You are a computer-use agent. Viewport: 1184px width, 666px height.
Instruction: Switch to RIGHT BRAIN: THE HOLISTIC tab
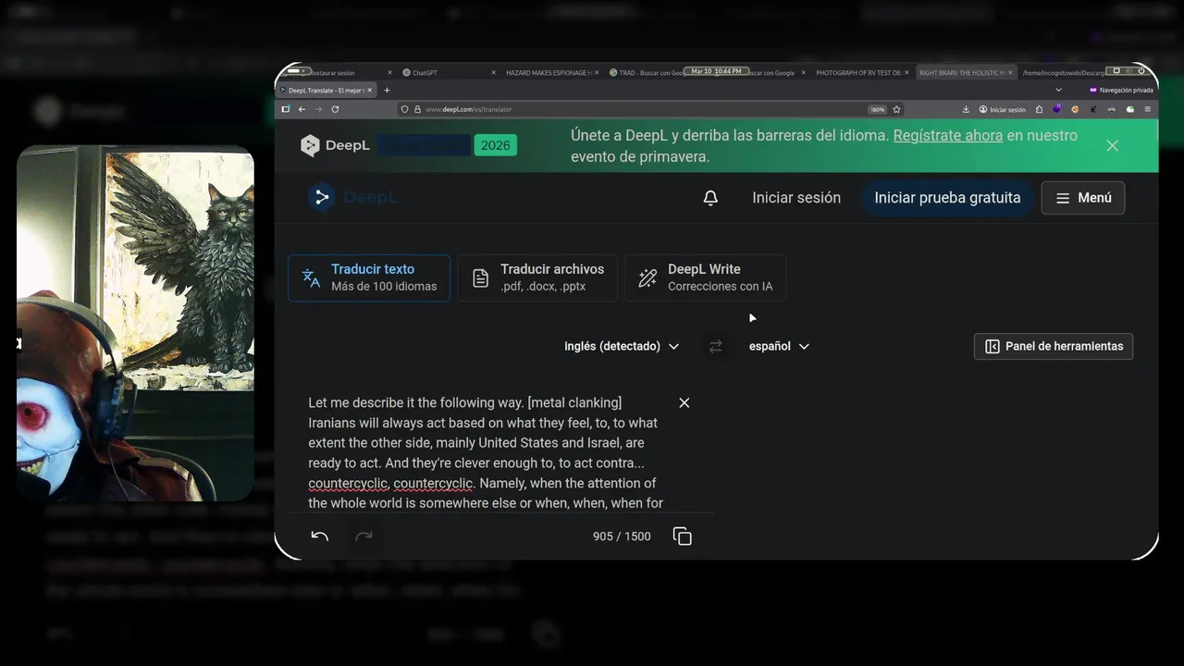(x=966, y=72)
